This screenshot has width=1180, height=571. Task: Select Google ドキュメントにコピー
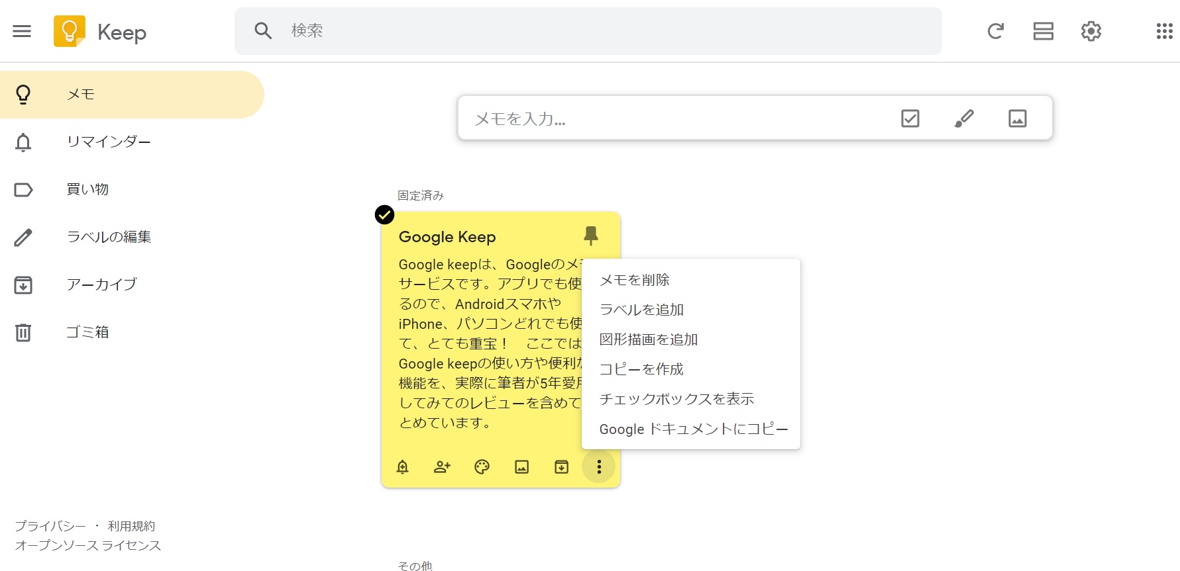point(691,429)
